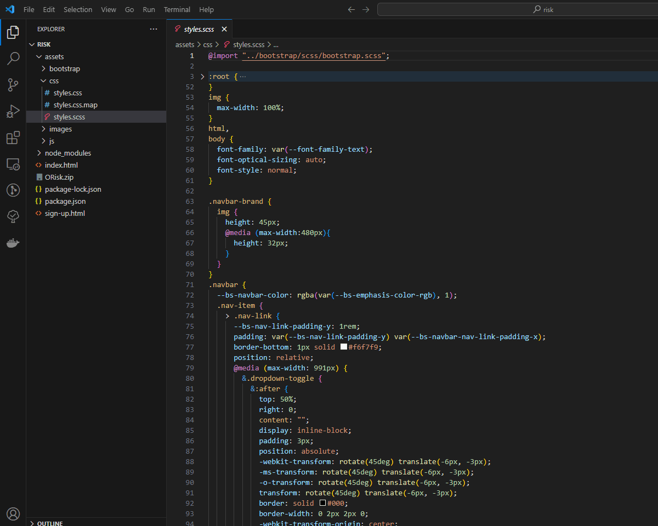Open the Docker view icon
This screenshot has width=658, height=526.
(x=13, y=243)
